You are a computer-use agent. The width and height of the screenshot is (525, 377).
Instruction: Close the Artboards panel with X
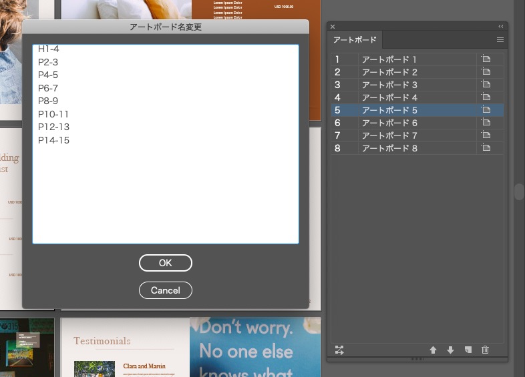[333, 27]
